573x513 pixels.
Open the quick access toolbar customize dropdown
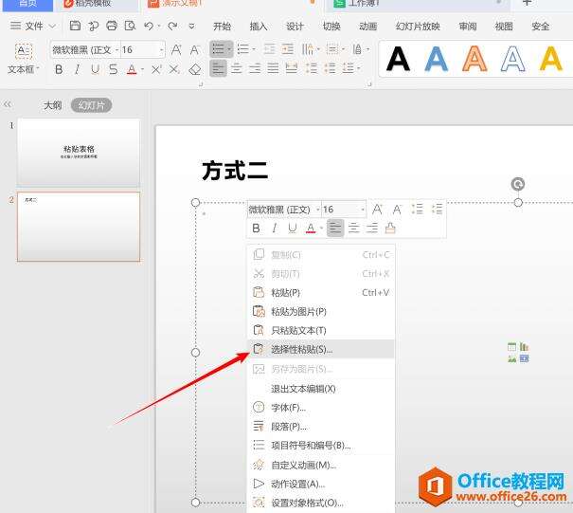[191, 26]
